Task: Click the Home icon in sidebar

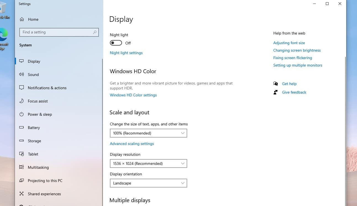Action: (22, 19)
